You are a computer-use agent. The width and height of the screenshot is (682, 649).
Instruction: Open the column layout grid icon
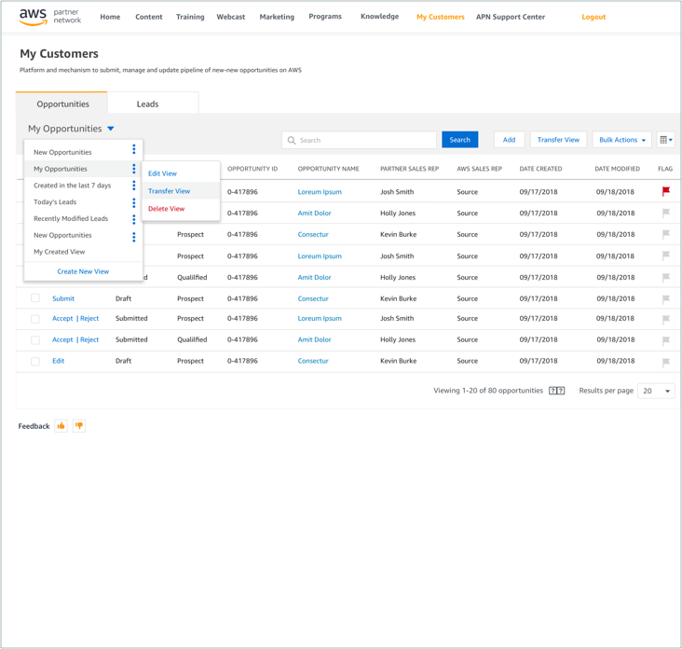(665, 140)
